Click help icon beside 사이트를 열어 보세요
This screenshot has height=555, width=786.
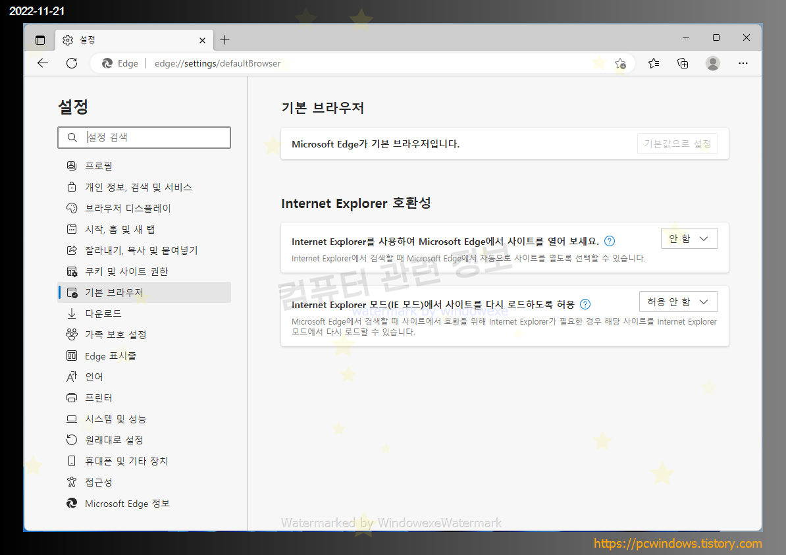610,241
